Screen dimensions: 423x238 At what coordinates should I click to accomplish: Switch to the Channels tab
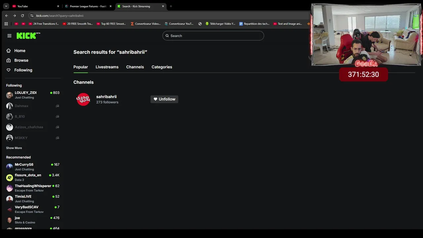(135, 67)
